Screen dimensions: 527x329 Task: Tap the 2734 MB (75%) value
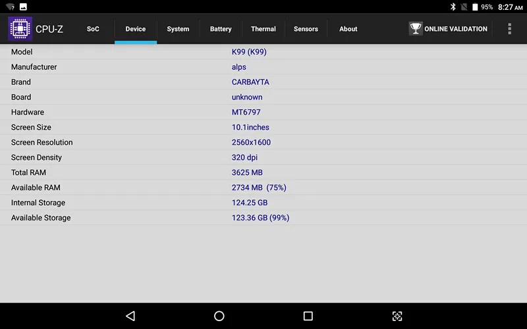pyautogui.click(x=259, y=188)
